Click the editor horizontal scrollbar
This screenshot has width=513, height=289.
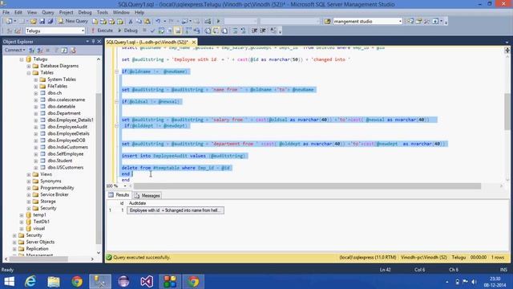click(307, 186)
